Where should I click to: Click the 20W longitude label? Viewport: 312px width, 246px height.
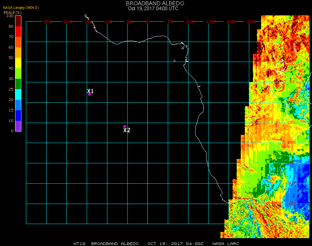coord(68,22)
